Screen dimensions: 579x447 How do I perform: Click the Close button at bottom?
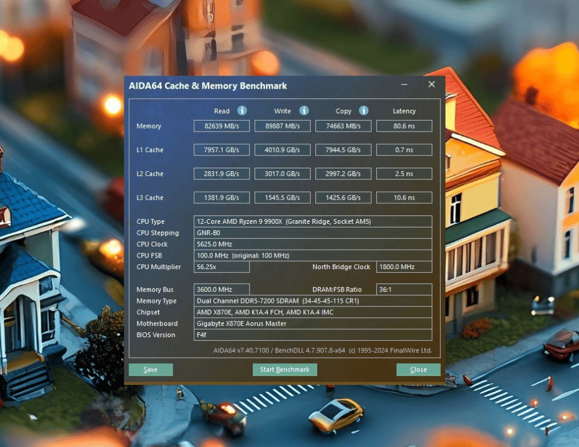(x=419, y=369)
